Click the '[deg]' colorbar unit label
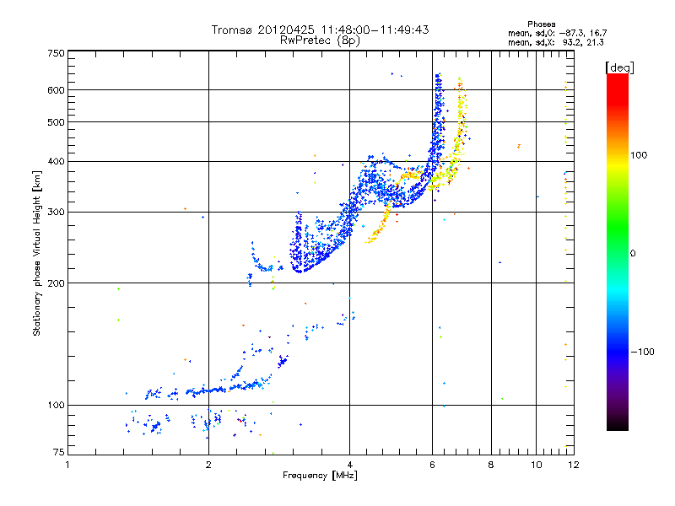The image size is (675, 506). click(x=619, y=67)
